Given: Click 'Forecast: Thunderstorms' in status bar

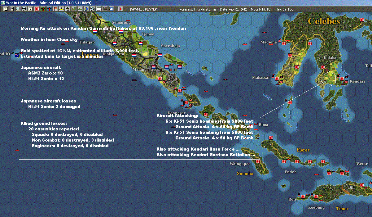Looking at the screenshot, I should (x=198, y=9).
